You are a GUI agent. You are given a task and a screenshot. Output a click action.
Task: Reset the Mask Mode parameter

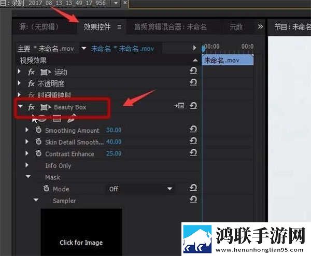pyautogui.click(x=193, y=188)
